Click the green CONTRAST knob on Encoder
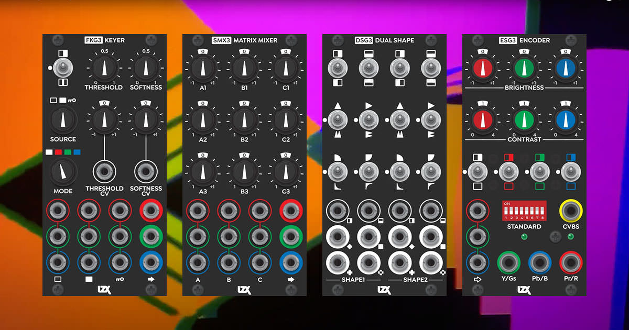629x330 pixels. coord(524,120)
